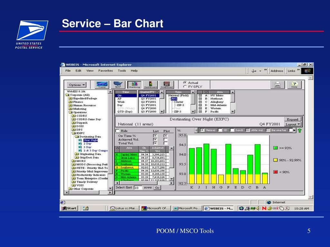Open the VOIS folder
330x247 pixels.
(78, 185)
